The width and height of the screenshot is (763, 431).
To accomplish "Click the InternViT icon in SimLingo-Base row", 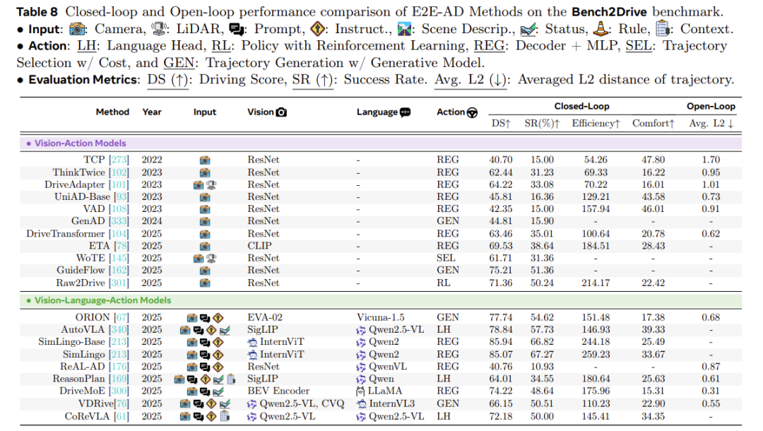I will (x=252, y=343).
